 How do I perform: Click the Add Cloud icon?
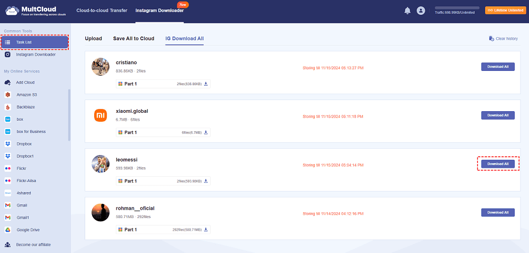(x=8, y=83)
